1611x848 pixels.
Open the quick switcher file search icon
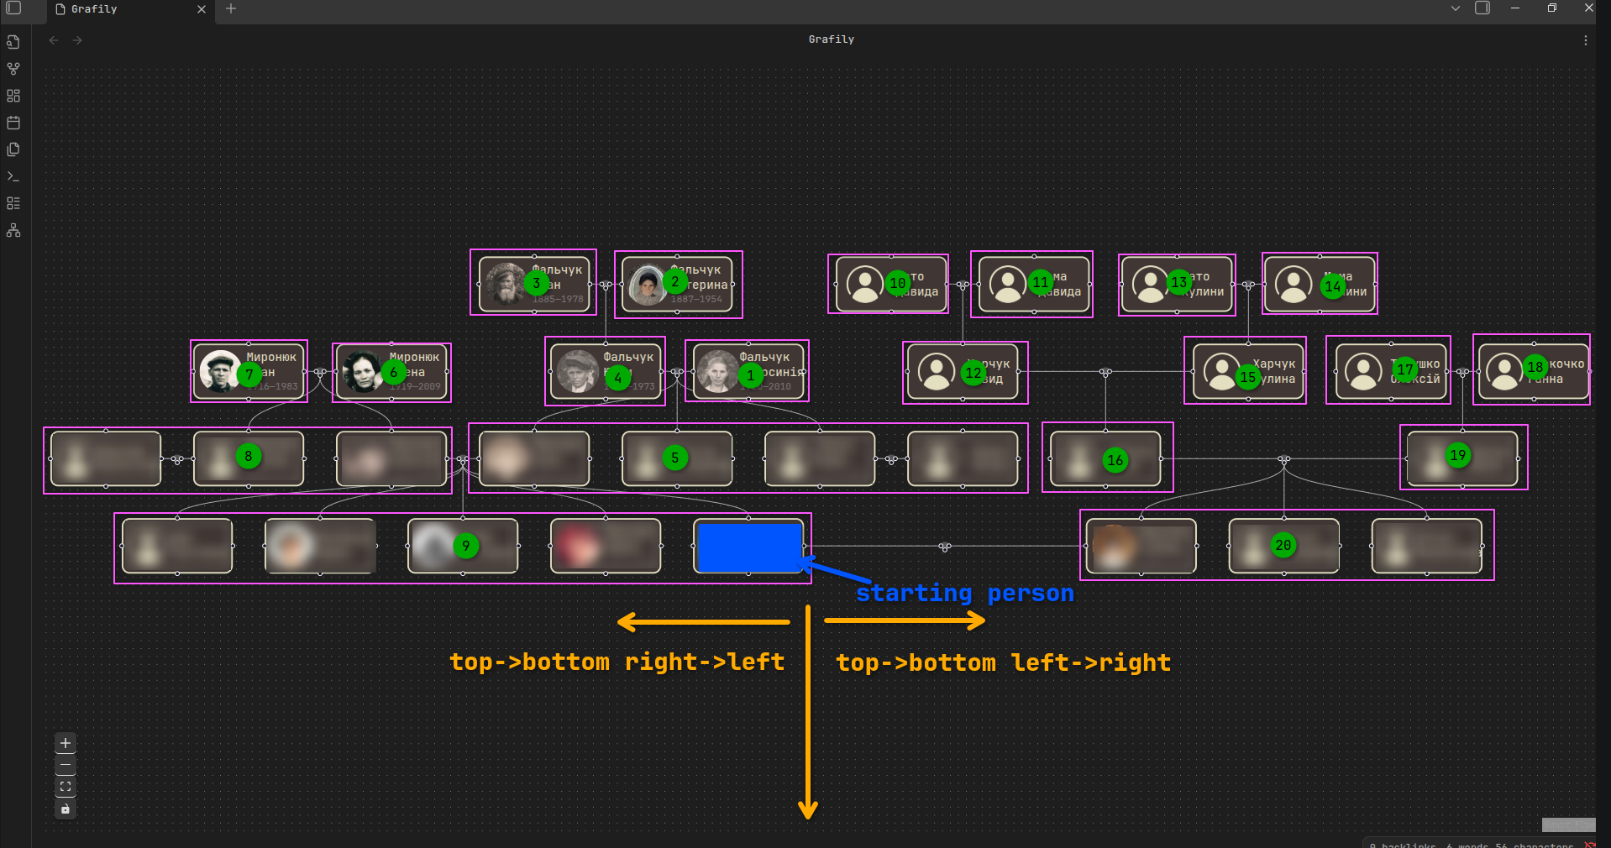click(13, 42)
